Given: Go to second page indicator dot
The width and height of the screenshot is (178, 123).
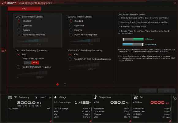Looking at the screenshot, I should (x=65, y=84).
